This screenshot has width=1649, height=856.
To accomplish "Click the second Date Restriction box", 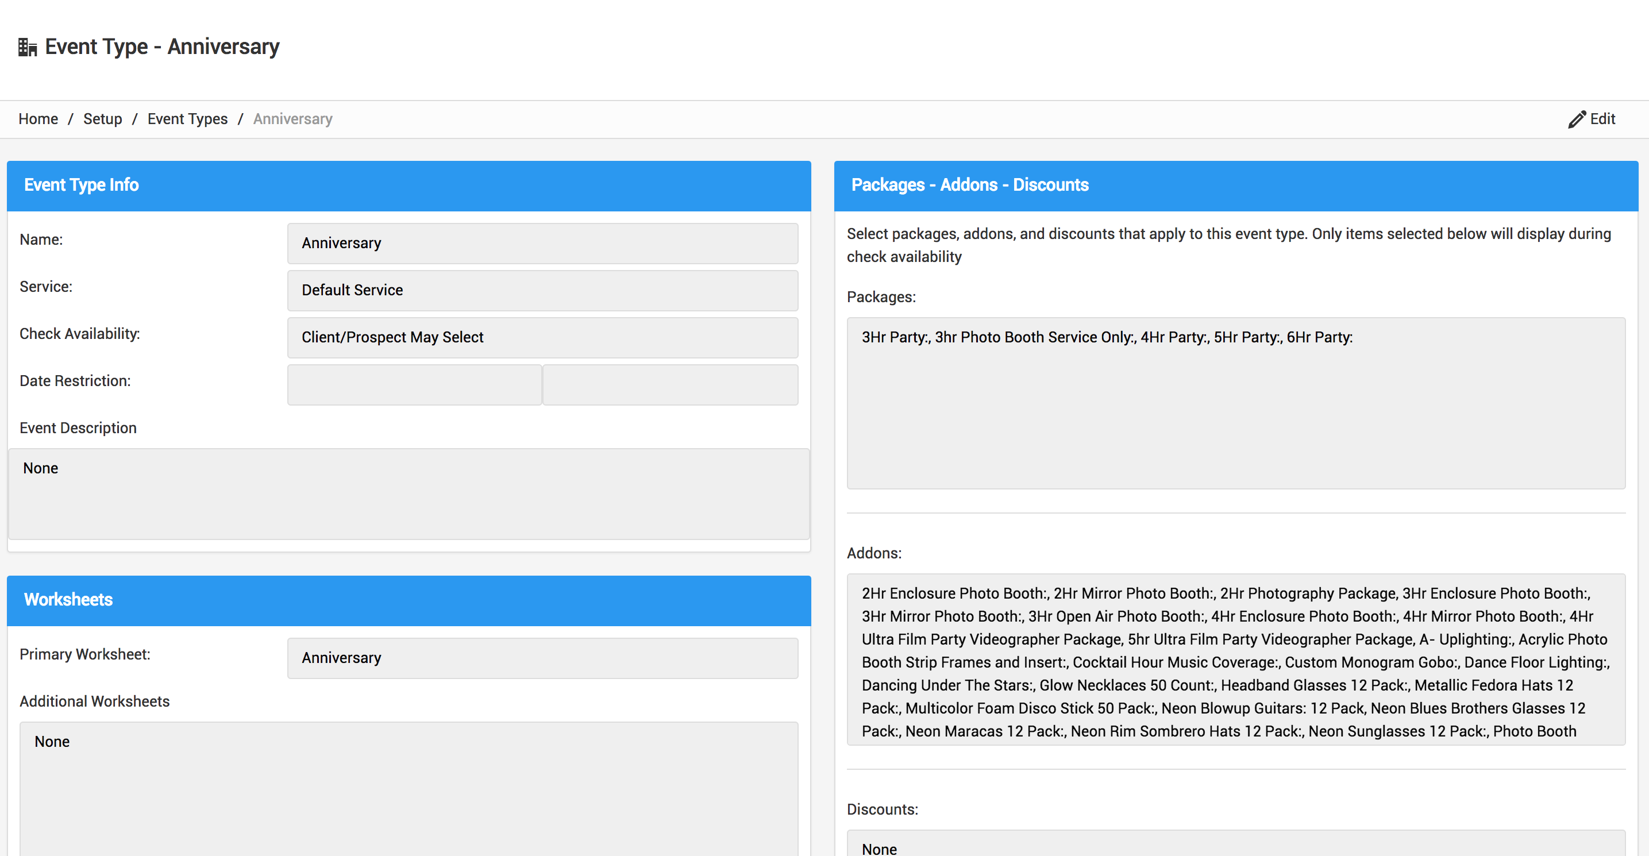I will [x=670, y=385].
